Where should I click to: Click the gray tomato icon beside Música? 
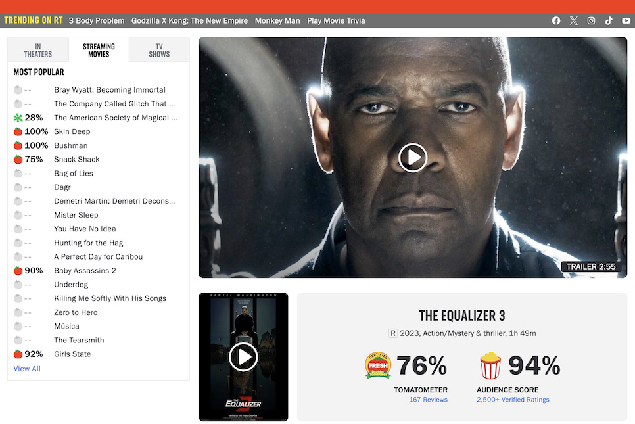[18, 327]
